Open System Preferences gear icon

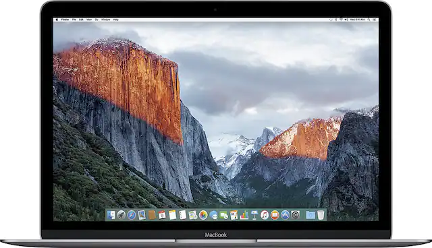click(296, 215)
